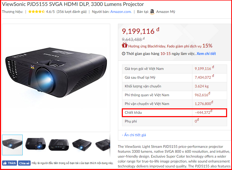Screen dimensions: 232x170
Task: Open the Amazon.com. seller link
Action: [x=121, y=12]
